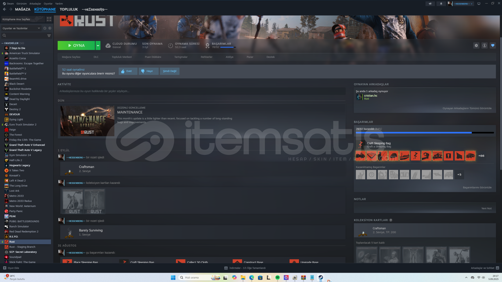Open the Steam icon in the taskbar
Screen dimensions: 502x282
click(x=321, y=278)
